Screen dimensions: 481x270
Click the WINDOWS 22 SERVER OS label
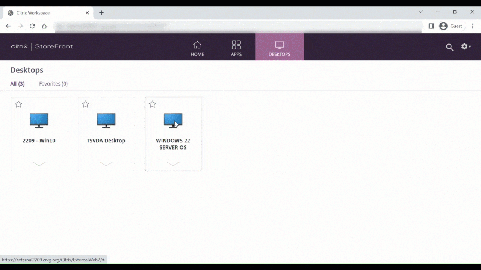(173, 144)
